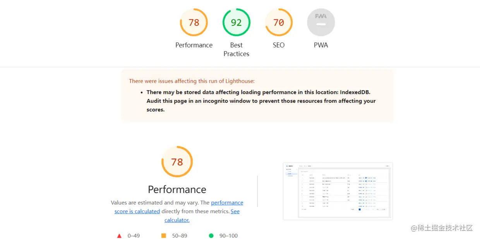Image resolution: width=480 pixels, height=239 pixels.
Task: Click the gray PWA badge icon
Action: point(321,22)
